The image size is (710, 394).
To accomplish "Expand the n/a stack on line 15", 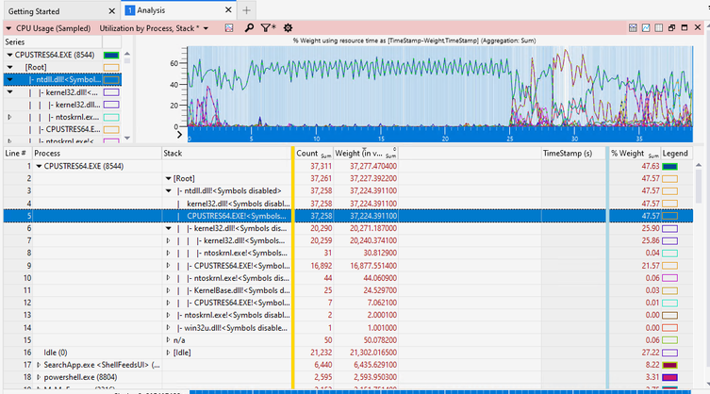I will pos(169,339).
